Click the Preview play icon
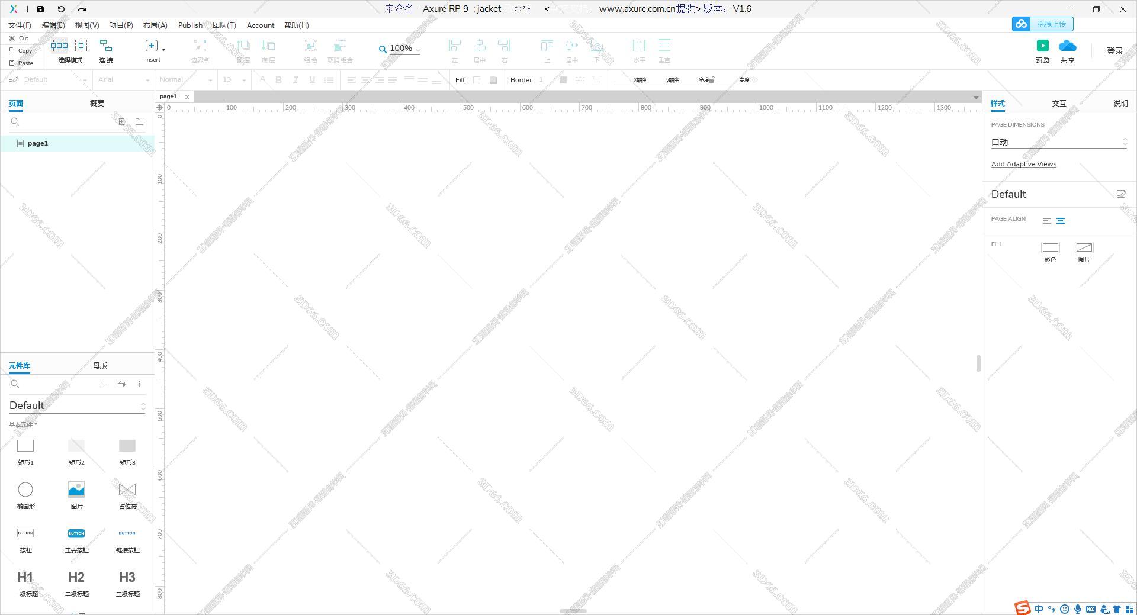 1042,46
